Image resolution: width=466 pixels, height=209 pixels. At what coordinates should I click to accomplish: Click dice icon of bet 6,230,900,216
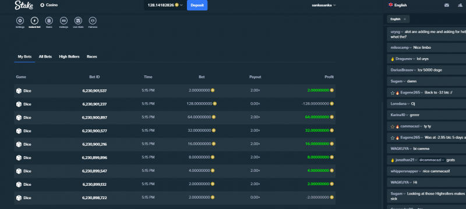point(19,144)
